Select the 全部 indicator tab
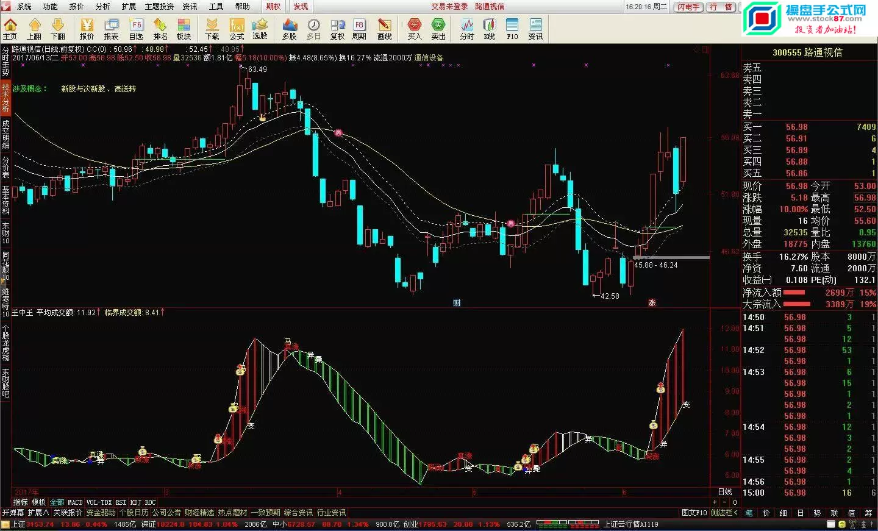 click(x=57, y=502)
